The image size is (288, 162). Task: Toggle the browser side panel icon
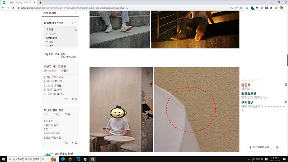[276, 8]
